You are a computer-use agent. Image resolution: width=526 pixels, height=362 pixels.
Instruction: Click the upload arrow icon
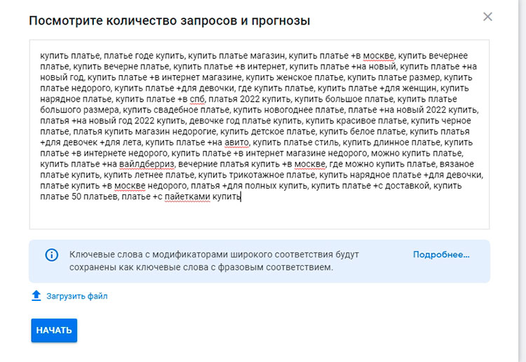coord(36,296)
